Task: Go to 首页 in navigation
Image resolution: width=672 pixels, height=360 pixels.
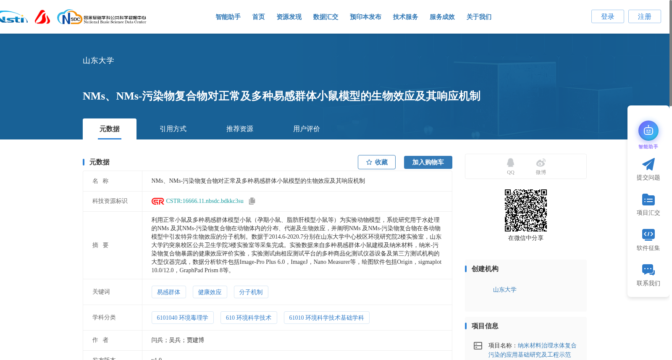Action: point(258,17)
